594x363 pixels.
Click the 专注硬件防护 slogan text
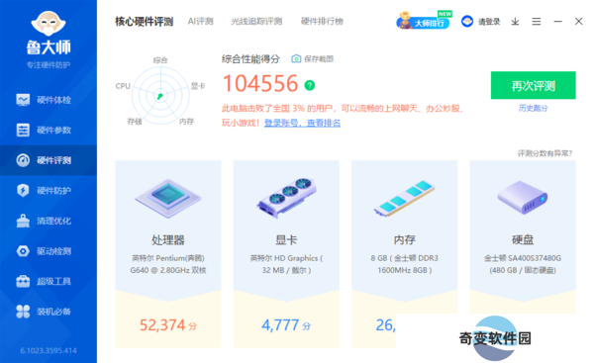(x=49, y=65)
